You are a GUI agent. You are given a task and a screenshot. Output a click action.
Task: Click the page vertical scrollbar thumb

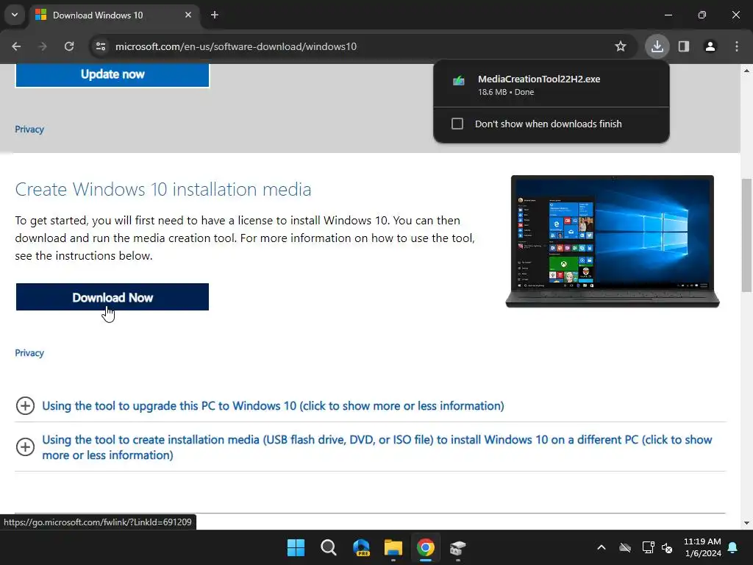(746, 235)
